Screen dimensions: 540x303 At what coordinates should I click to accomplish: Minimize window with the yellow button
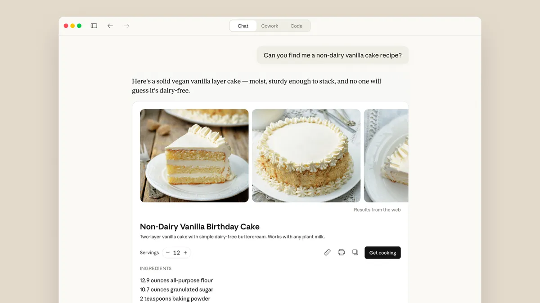72,26
